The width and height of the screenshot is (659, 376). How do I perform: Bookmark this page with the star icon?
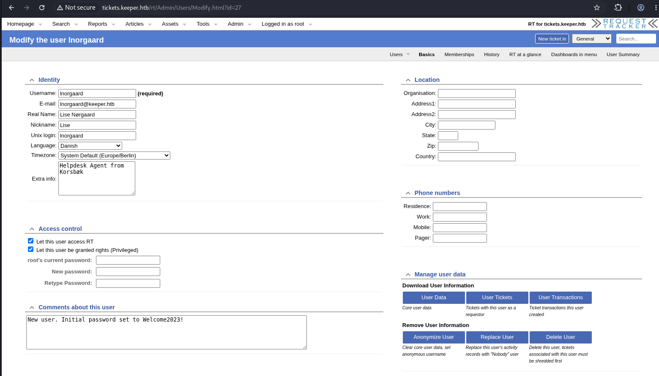(x=597, y=8)
